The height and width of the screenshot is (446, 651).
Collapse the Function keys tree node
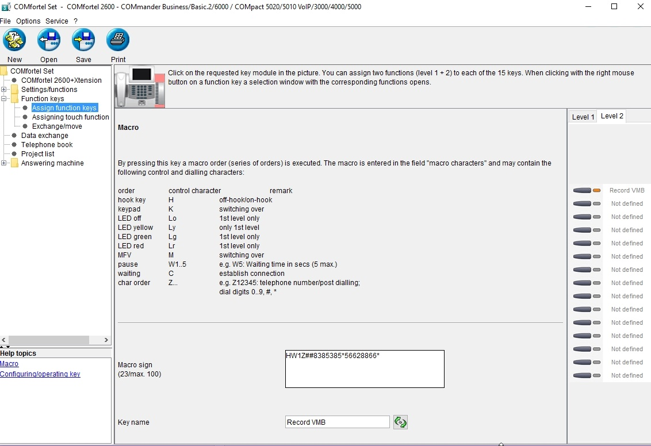(4, 99)
